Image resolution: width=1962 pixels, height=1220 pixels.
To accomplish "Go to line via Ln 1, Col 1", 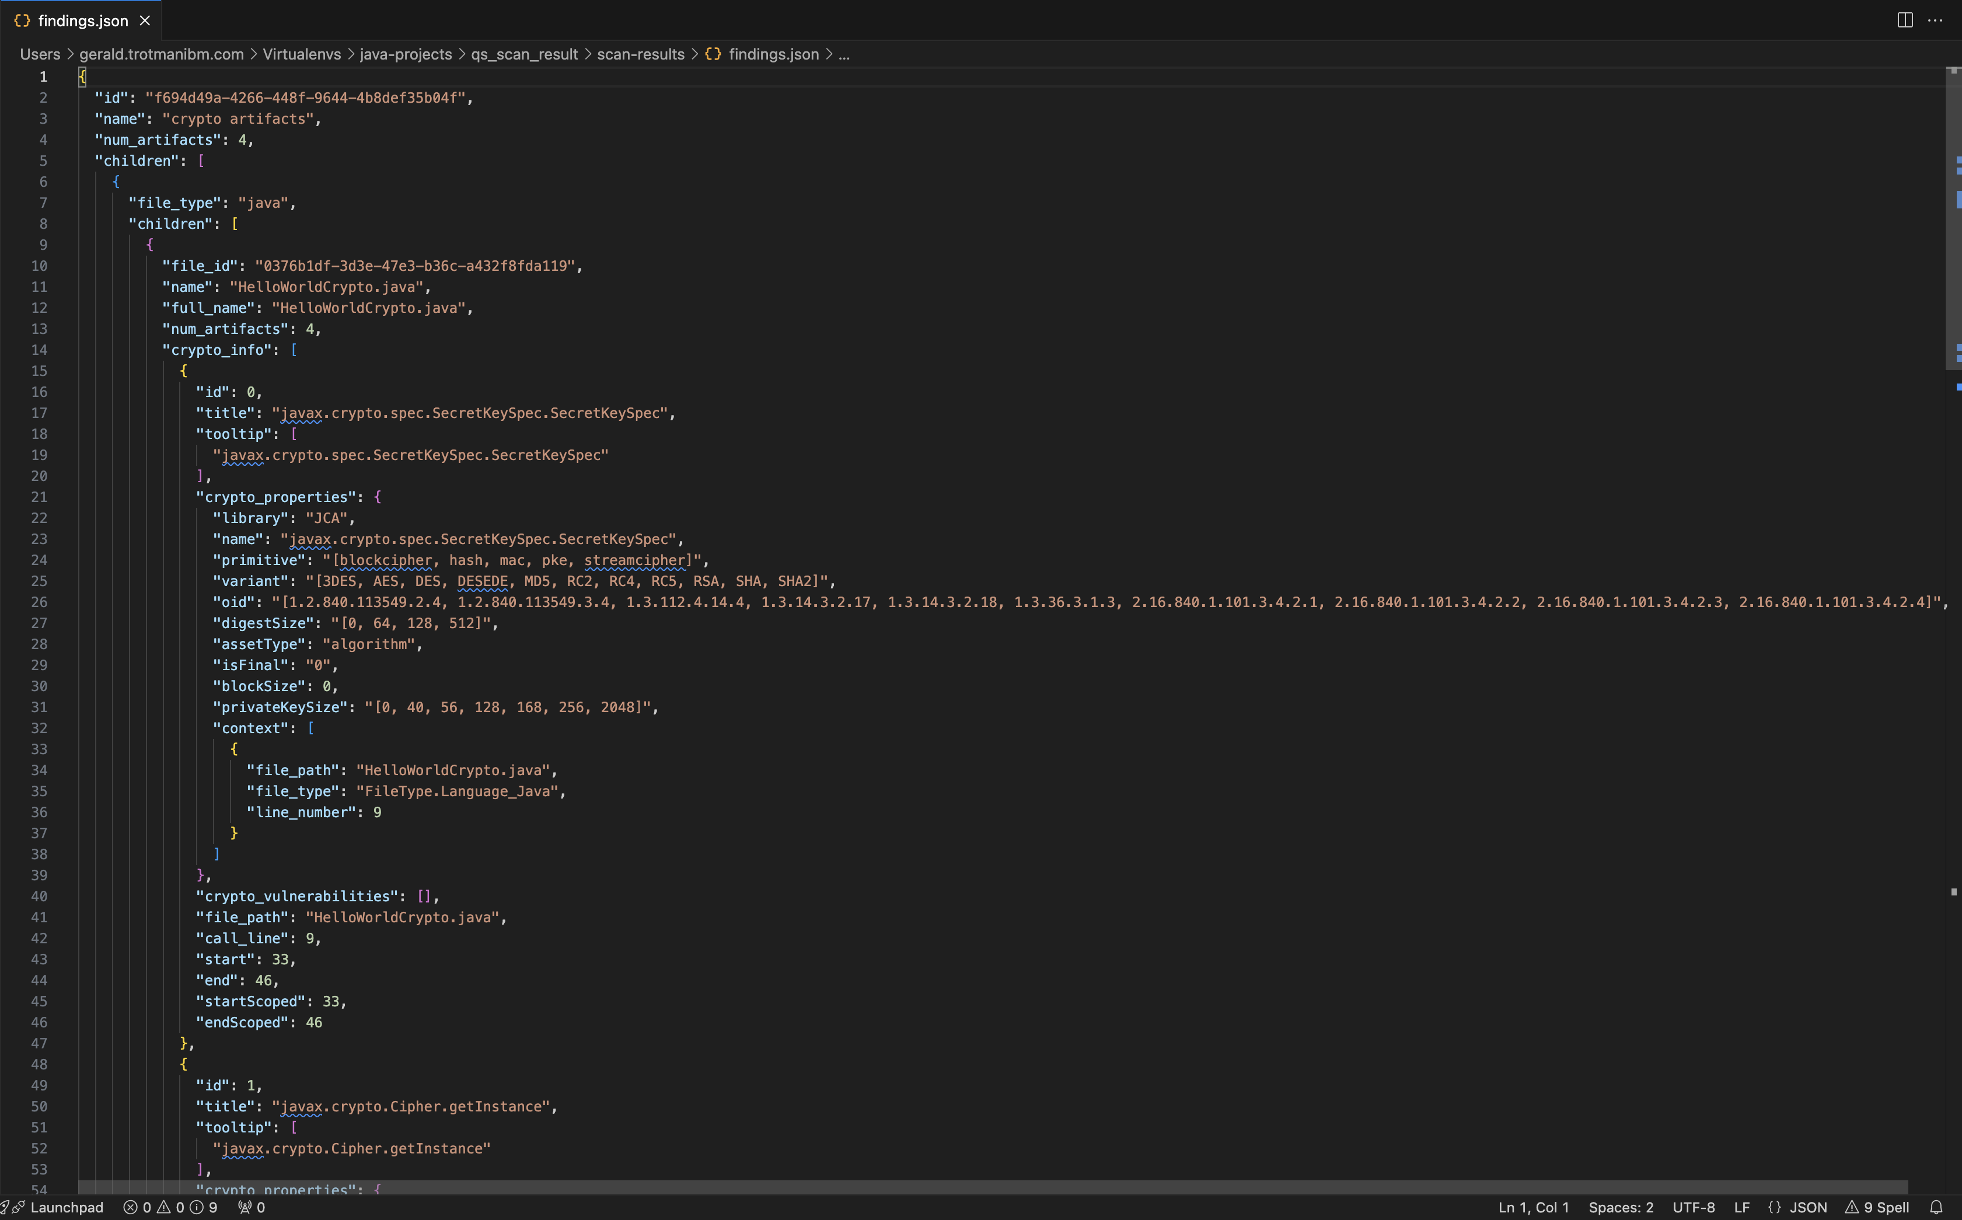I will tap(1533, 1207).
